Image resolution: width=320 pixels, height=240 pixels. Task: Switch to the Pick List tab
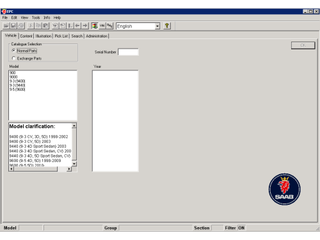(61, 36)
